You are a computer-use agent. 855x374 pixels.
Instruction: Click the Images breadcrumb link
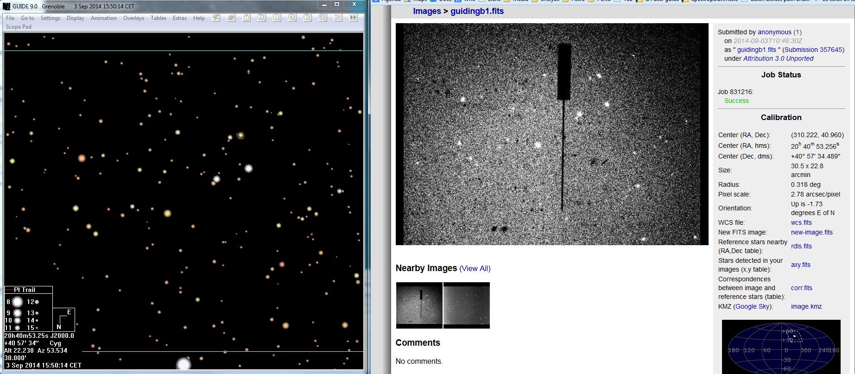click(427, 11)
